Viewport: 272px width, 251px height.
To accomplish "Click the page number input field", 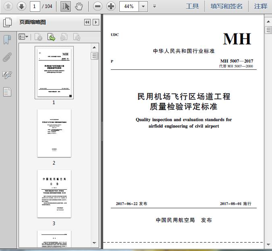I will [35, 6].
